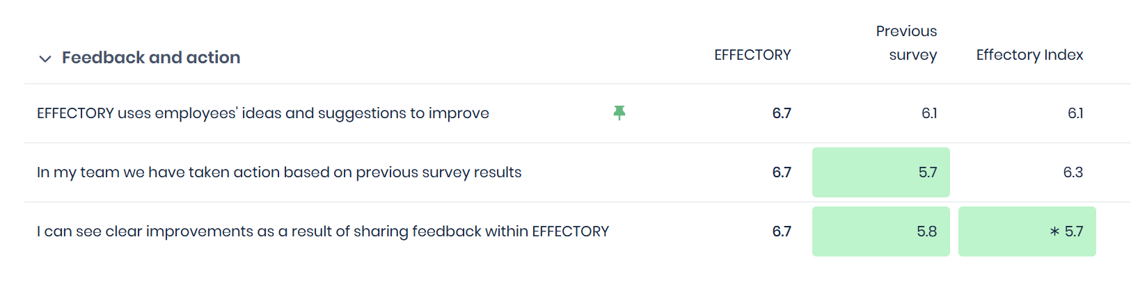Click the 6.3 Effectory Index value
Screen dimensions: 1131x285
click(1073, 172)
